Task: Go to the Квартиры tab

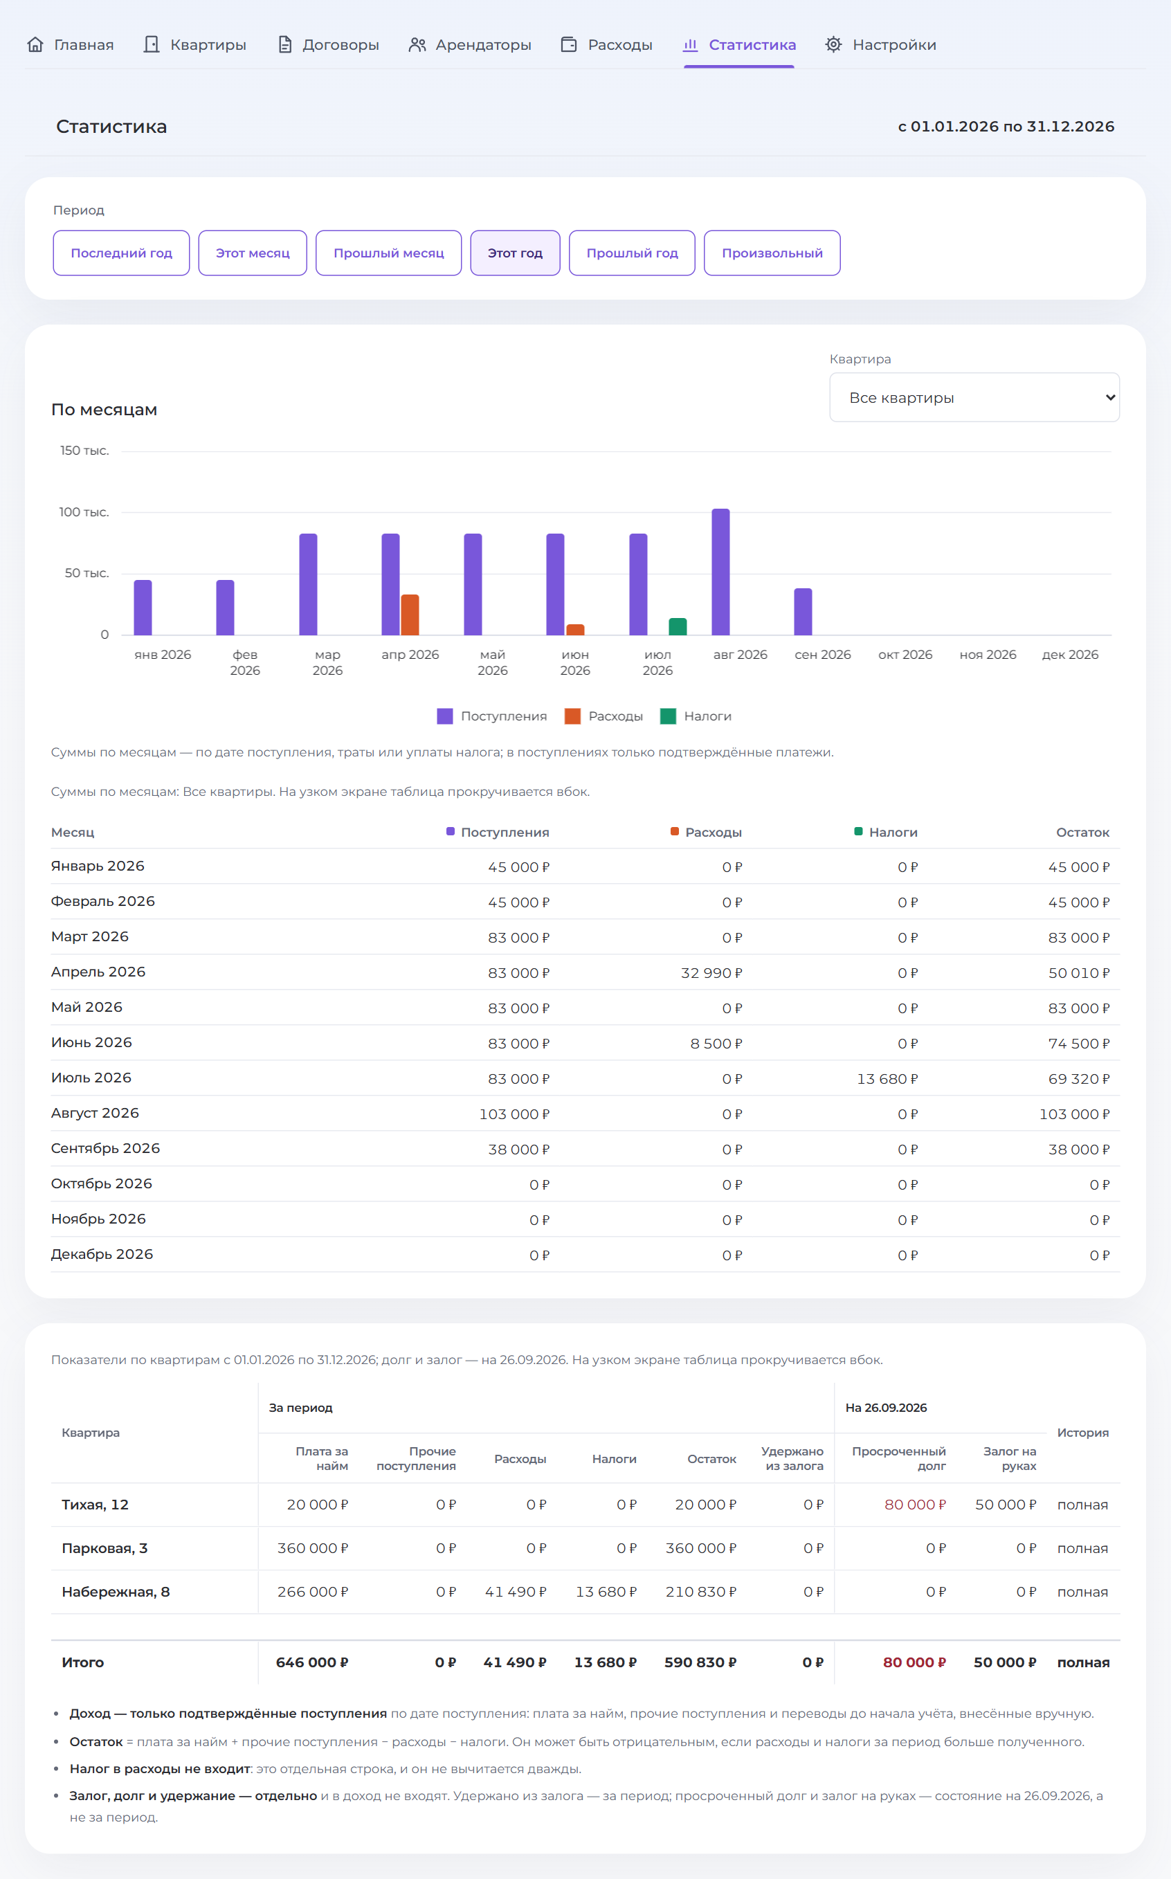Action: [195, 45]
